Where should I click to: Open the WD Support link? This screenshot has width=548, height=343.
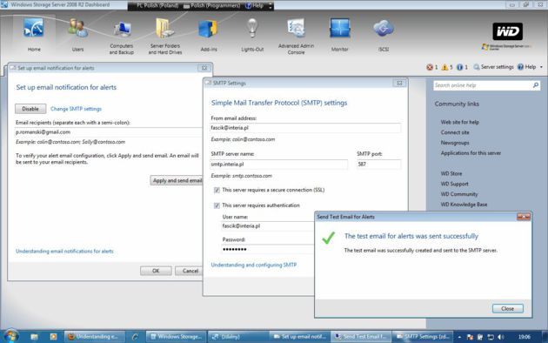click(454, 184)
